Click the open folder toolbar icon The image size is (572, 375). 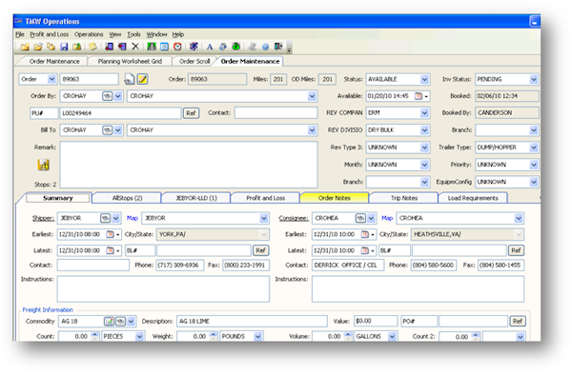[x=38, y=47]
